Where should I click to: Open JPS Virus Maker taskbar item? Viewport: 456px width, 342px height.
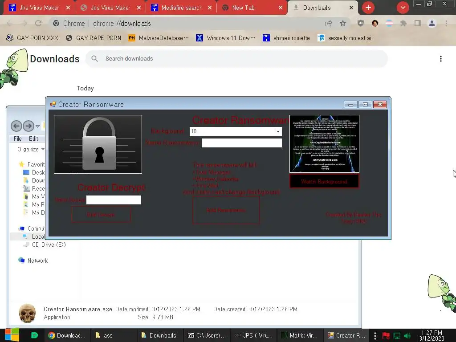[x=253, y=335]
